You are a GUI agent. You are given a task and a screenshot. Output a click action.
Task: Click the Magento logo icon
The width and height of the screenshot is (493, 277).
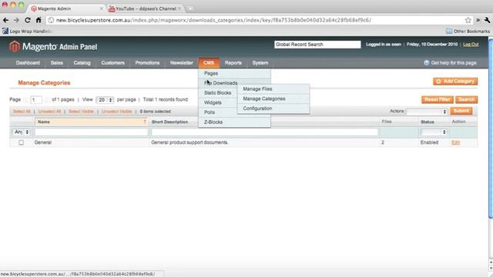(15, 46)
